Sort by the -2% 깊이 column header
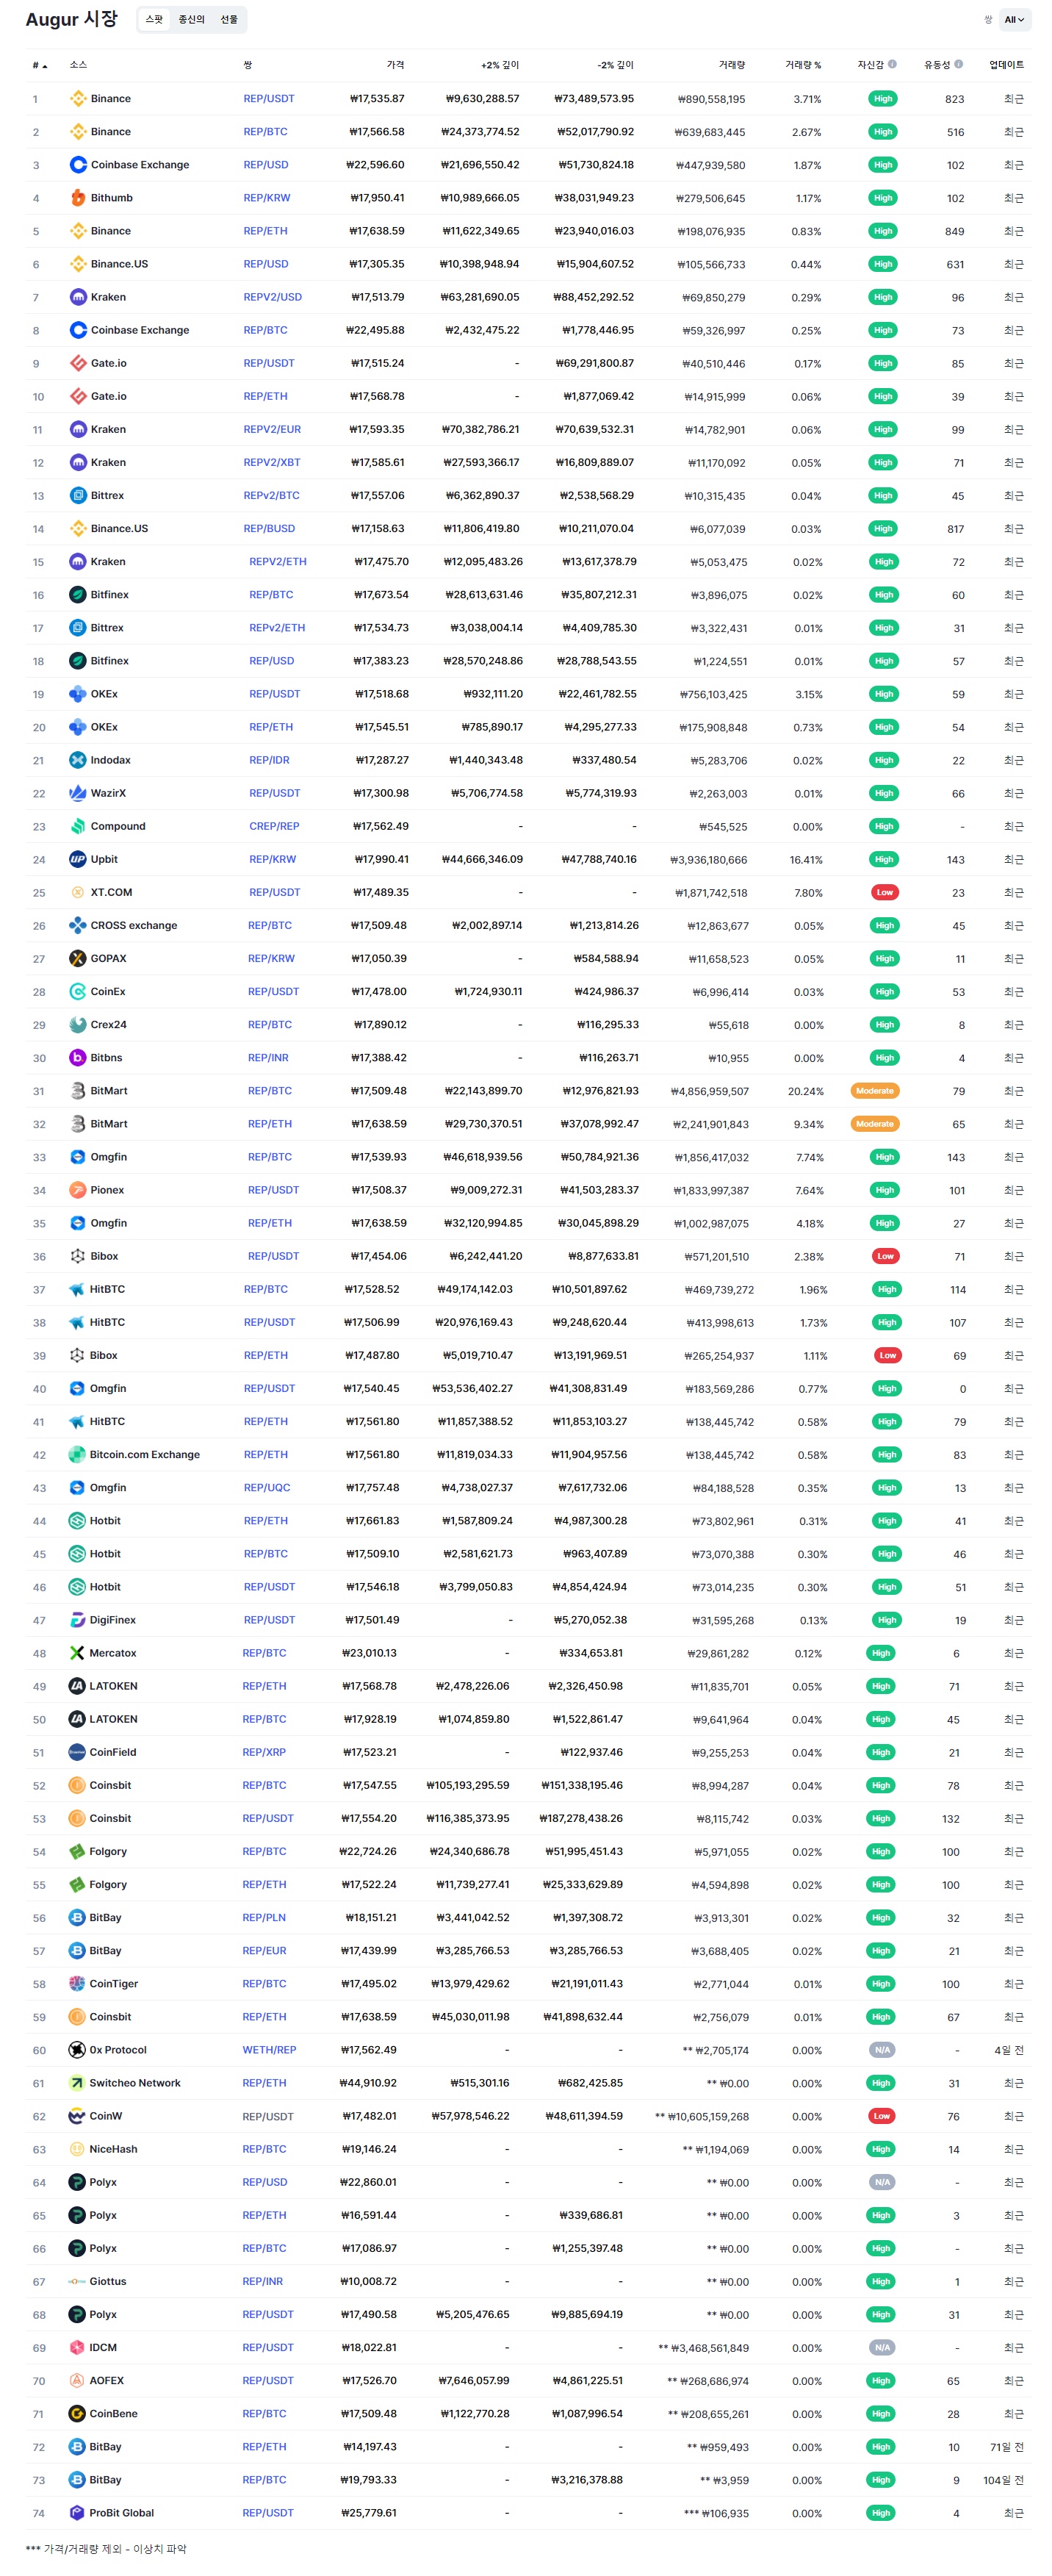1052x2576 pixels. [616, 65]
